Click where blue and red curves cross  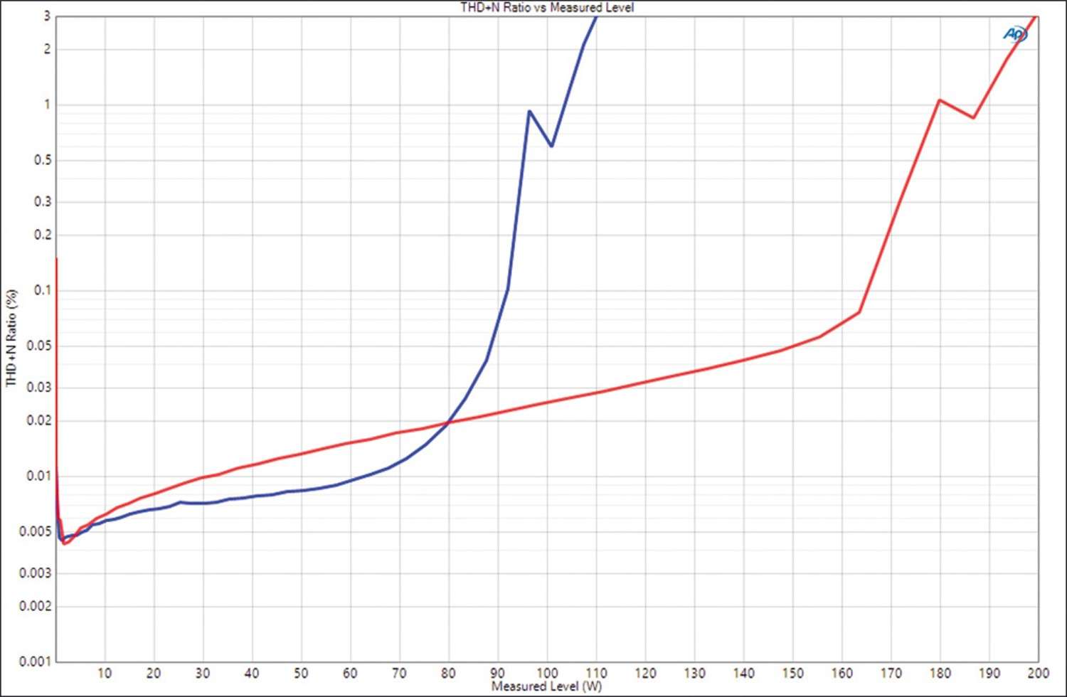click(448, 422)
